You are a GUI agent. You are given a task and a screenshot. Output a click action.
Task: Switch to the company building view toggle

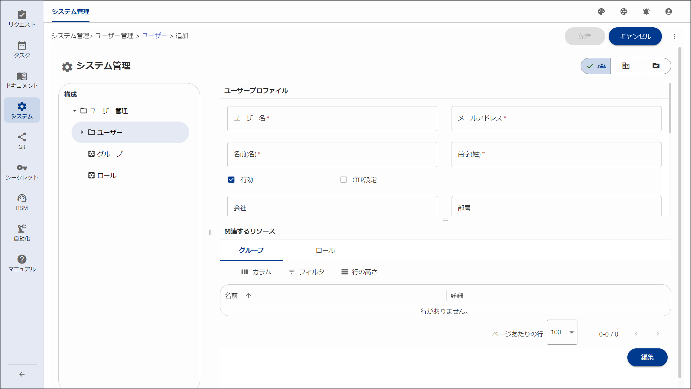coord(626,66)
